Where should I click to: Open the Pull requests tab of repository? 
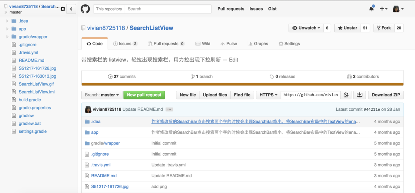pos(166,44)
